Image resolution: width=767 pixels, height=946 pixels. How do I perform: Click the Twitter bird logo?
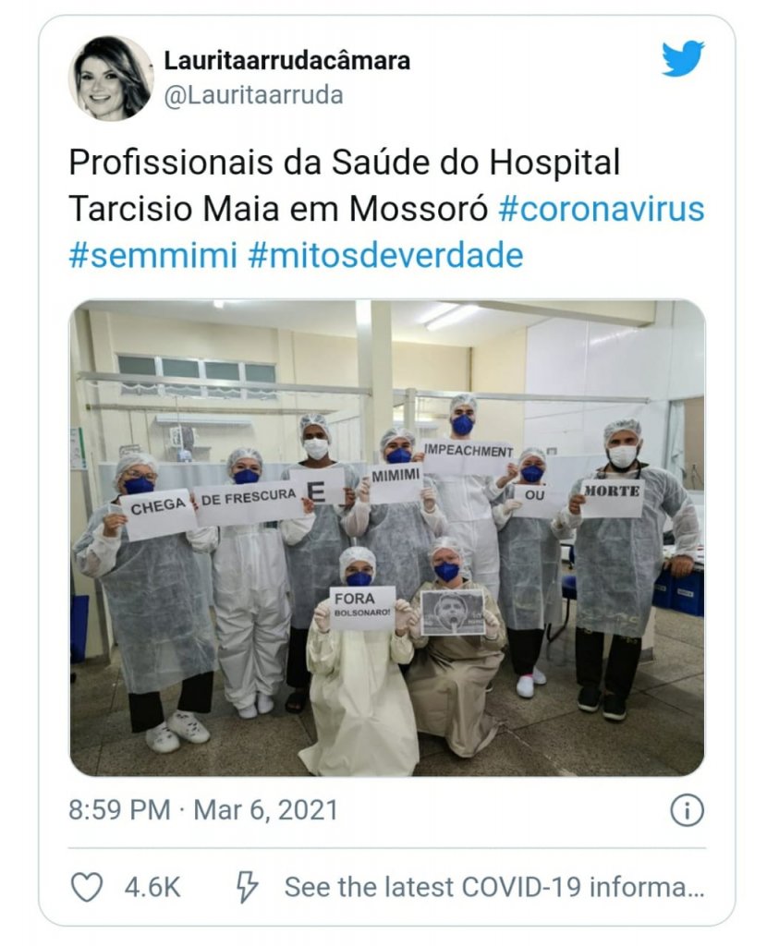click(x=683, y=58)
